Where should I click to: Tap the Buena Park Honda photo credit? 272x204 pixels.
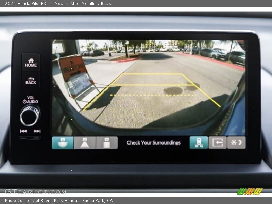(59, 201)
